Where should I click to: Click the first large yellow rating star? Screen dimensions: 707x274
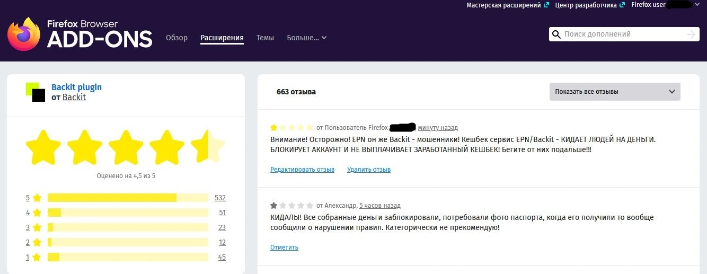(x=43, y=146)
